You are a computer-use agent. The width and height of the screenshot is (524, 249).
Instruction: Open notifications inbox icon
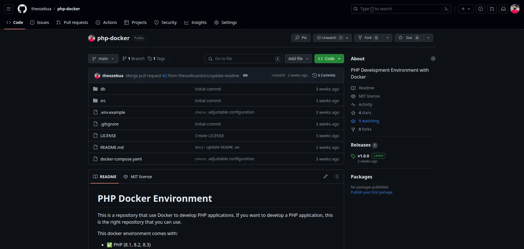503,9
